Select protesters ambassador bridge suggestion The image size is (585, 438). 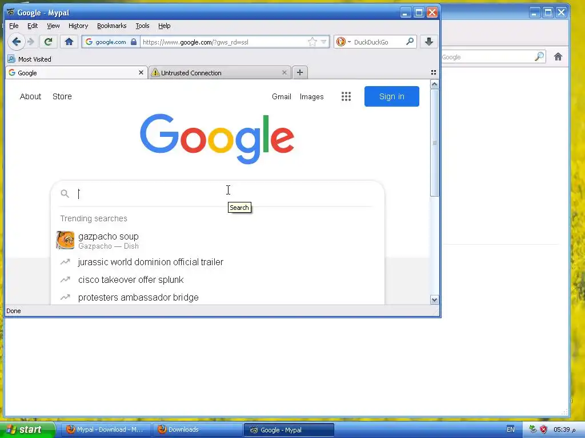click(x=218, y=297)
